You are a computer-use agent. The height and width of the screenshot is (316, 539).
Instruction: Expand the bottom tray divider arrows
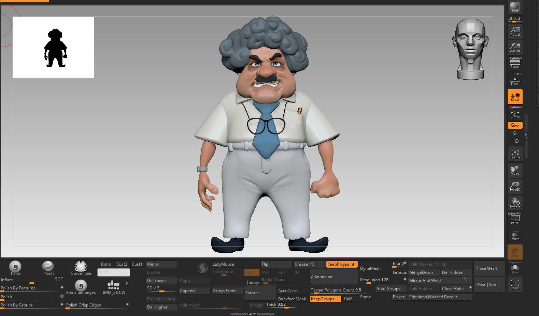pyautogui.click(x=252, y=314)
